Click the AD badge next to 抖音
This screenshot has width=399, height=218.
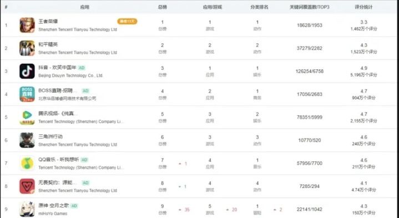point(82,68)
